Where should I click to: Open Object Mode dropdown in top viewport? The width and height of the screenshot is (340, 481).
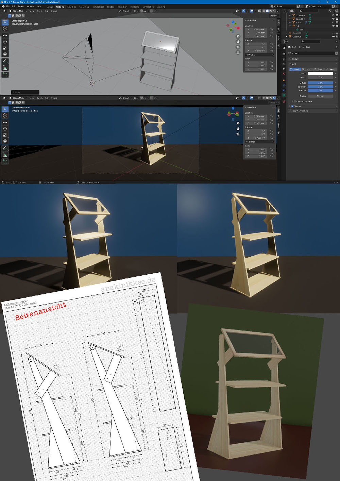[18, 11]
